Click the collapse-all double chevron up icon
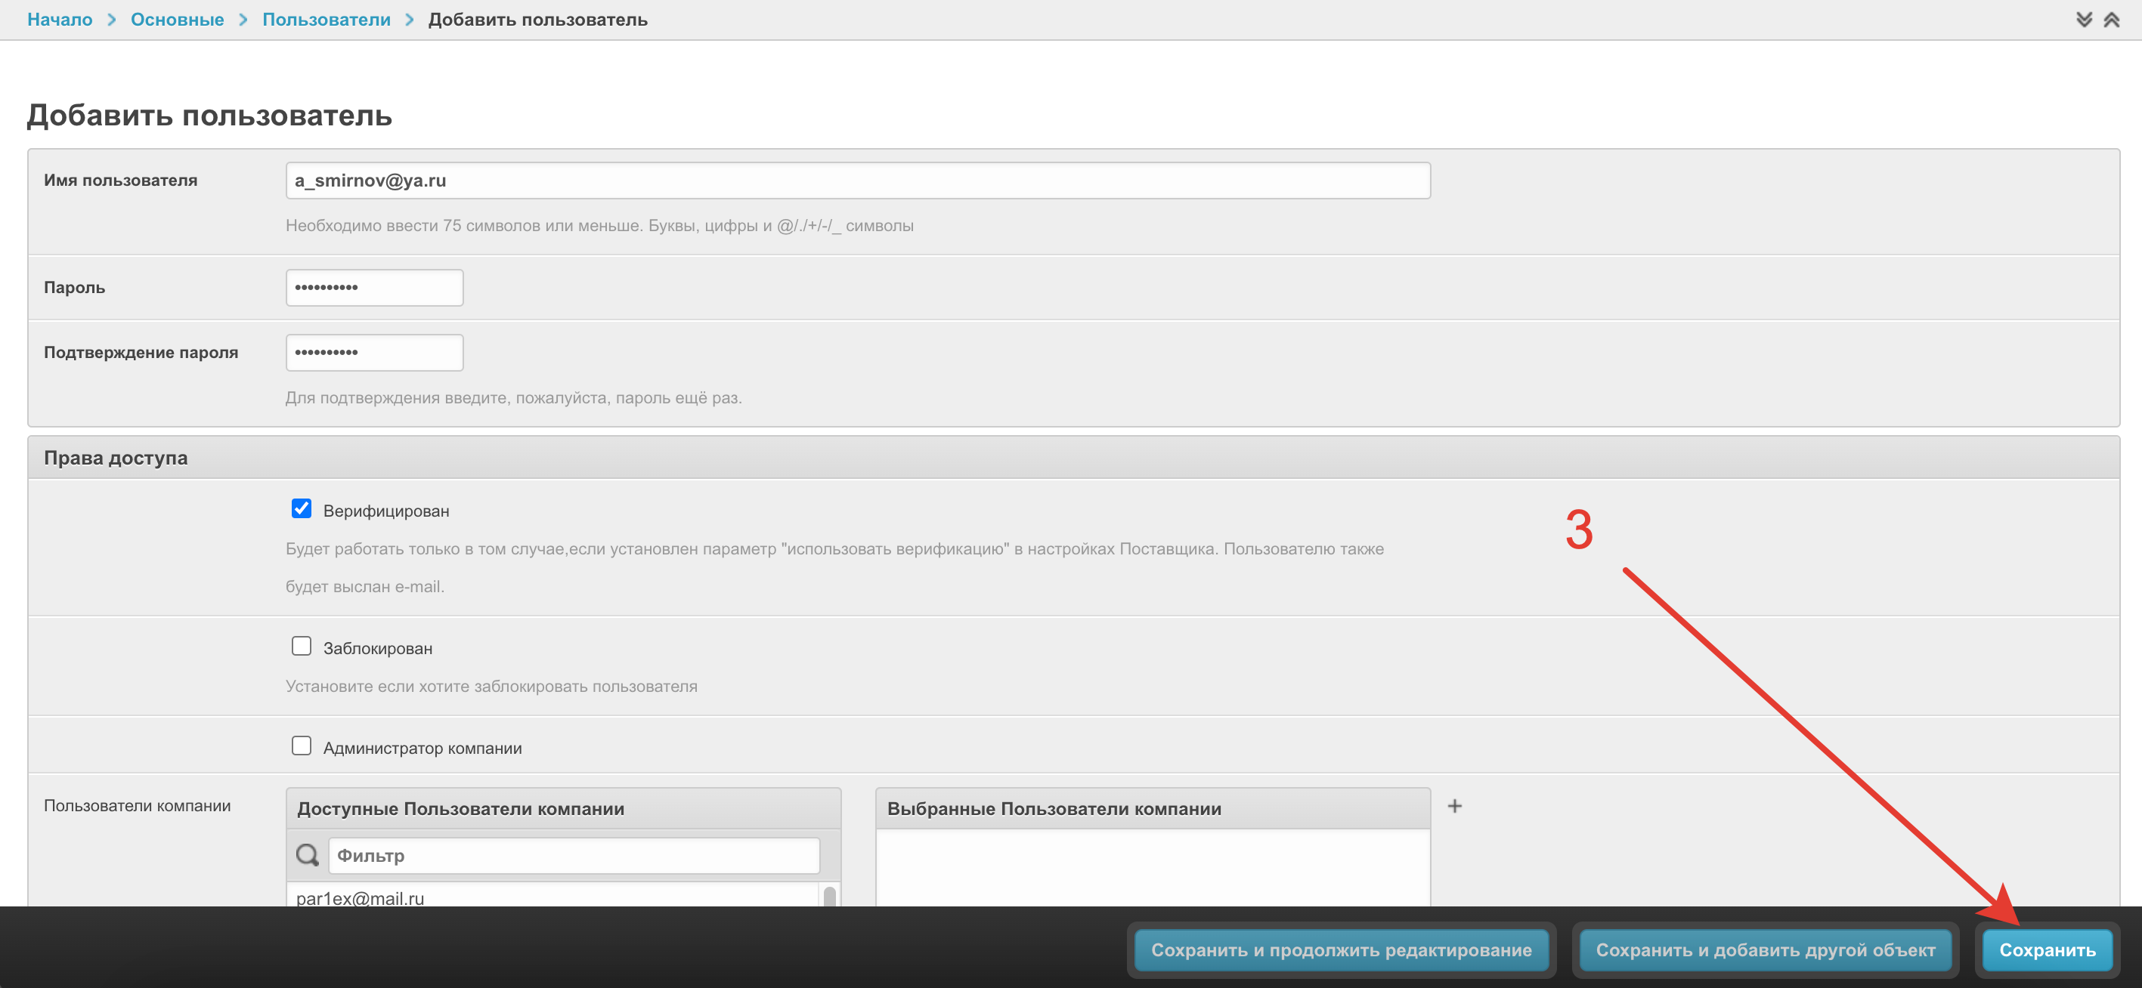2142x988 pixels. [2111, 19]
